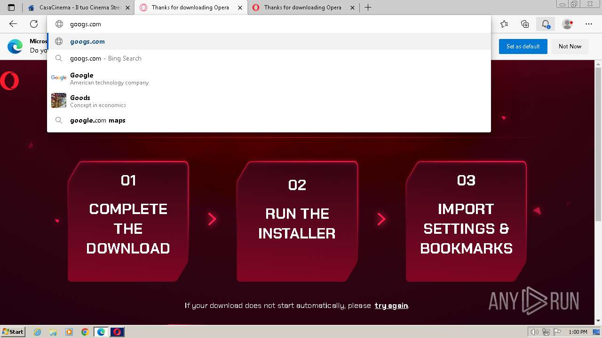Click the Opera logo on the page

pos(9,81)
